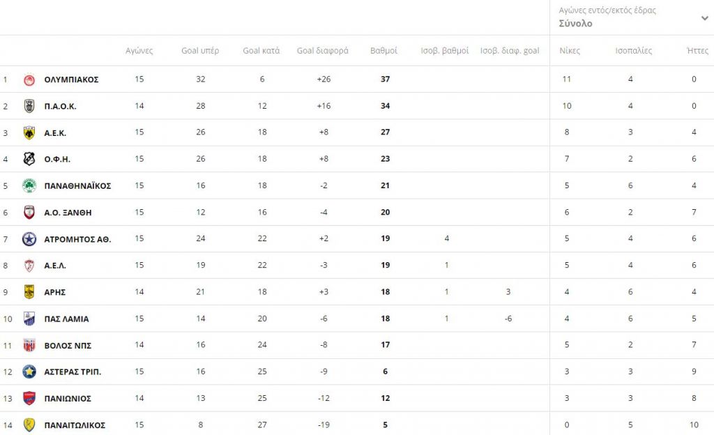This screenshot has width=714, height=435.
Task: Click the Goal διαφορά column header
Action: 323,51
